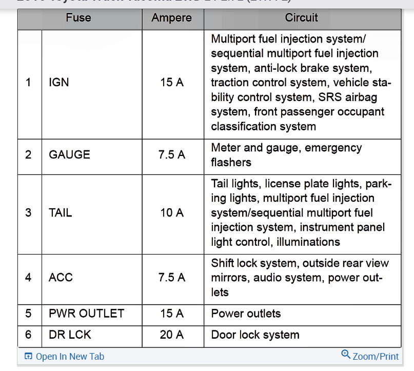Click the 'Tail lights, license plate lights' description
This screenshot has height=371, width=414.
tap(300, 212)
